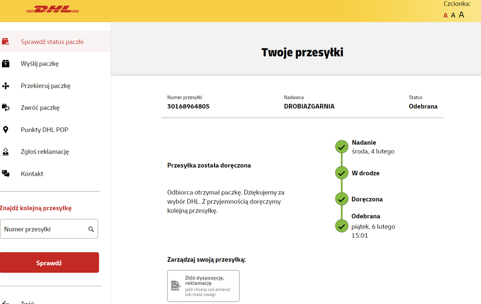Select the largest A font size option
The width and height of the screenshot is (481, 304).
461,15
